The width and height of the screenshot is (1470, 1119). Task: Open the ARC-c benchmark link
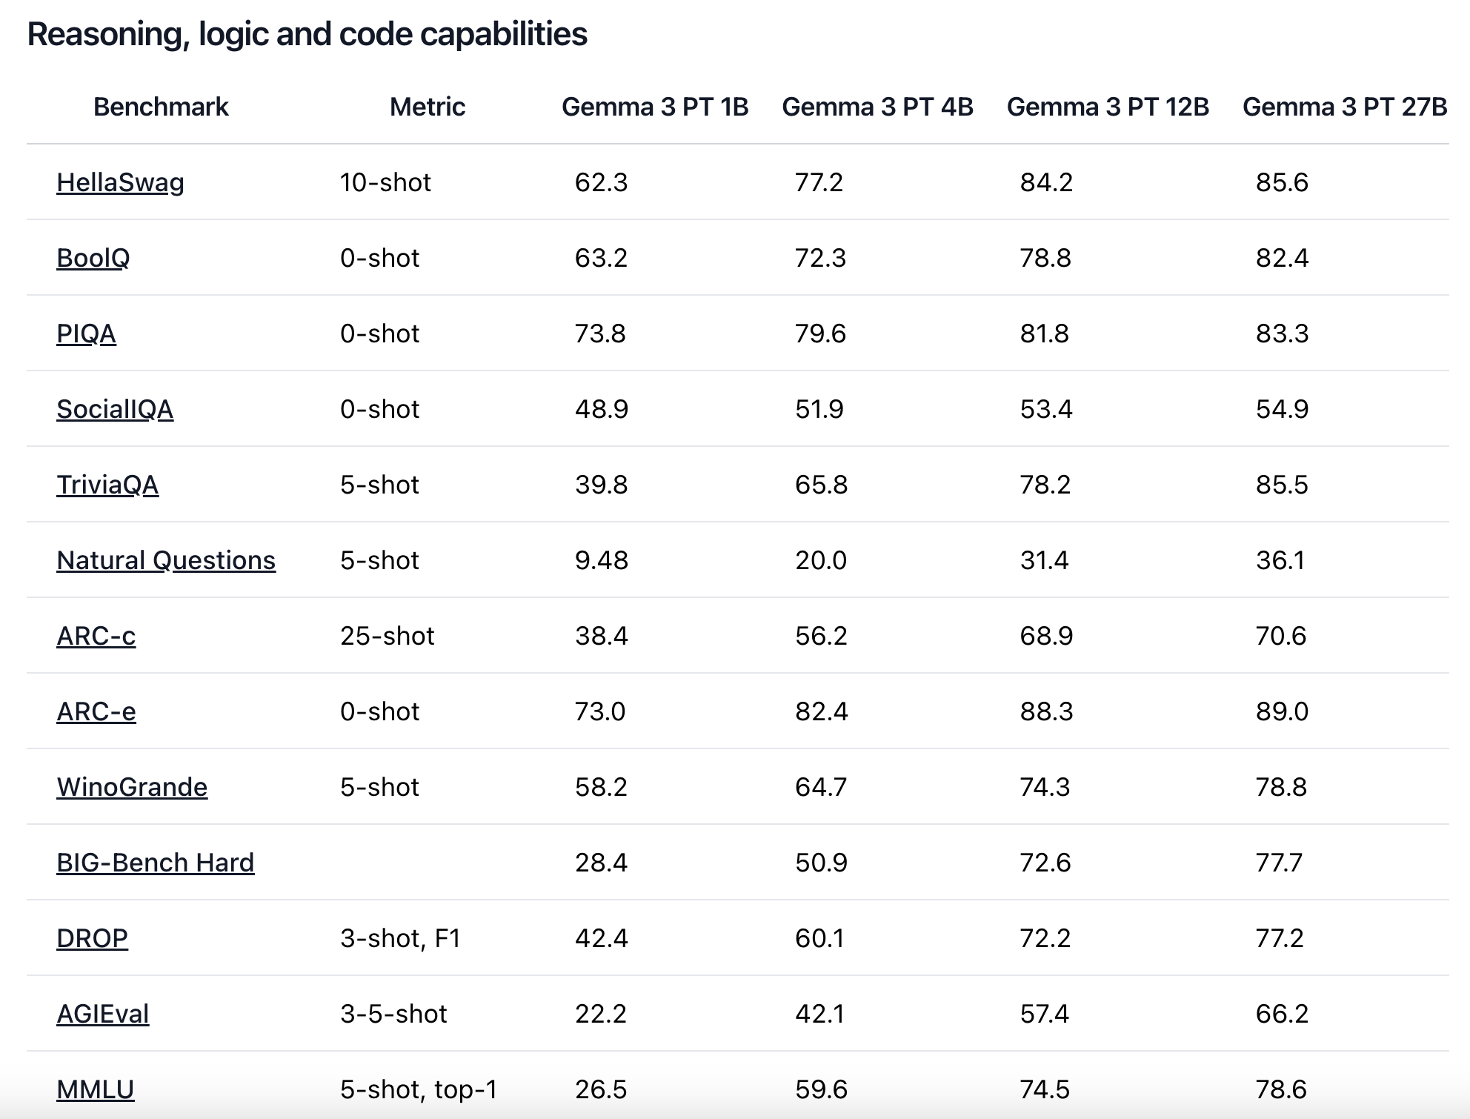[96, 636]
